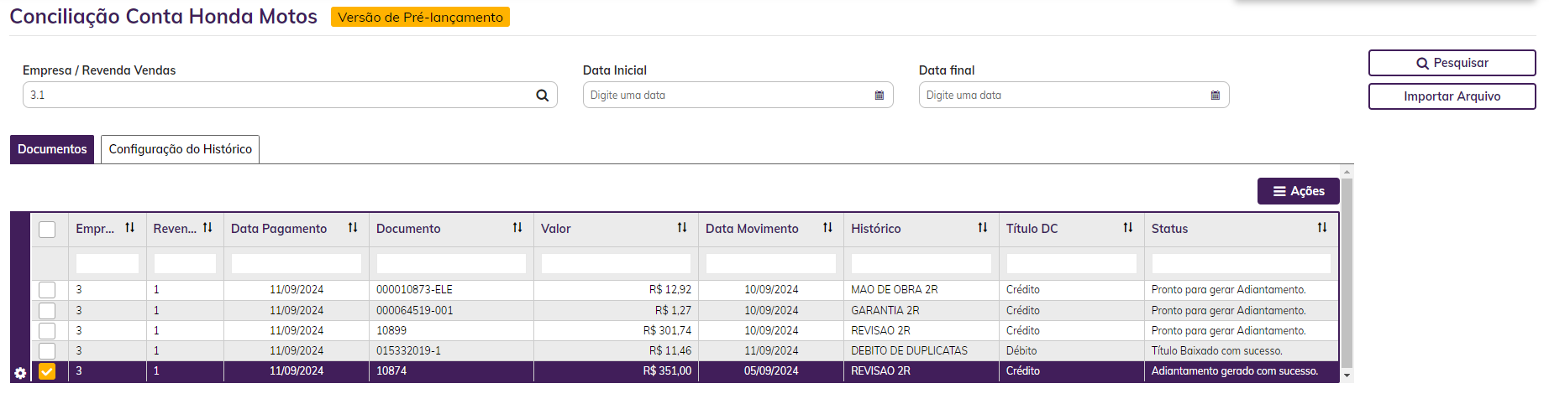This screenshot has height=409, width=1549.
Task: Open the Data Inicial calendar picker
Action: (880, 96)
